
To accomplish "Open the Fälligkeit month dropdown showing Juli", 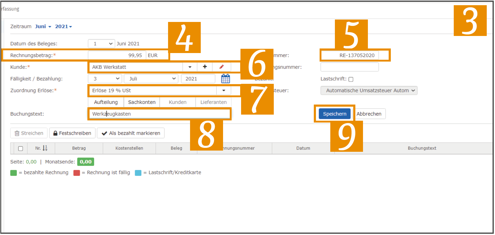I will tap(151, 79).
